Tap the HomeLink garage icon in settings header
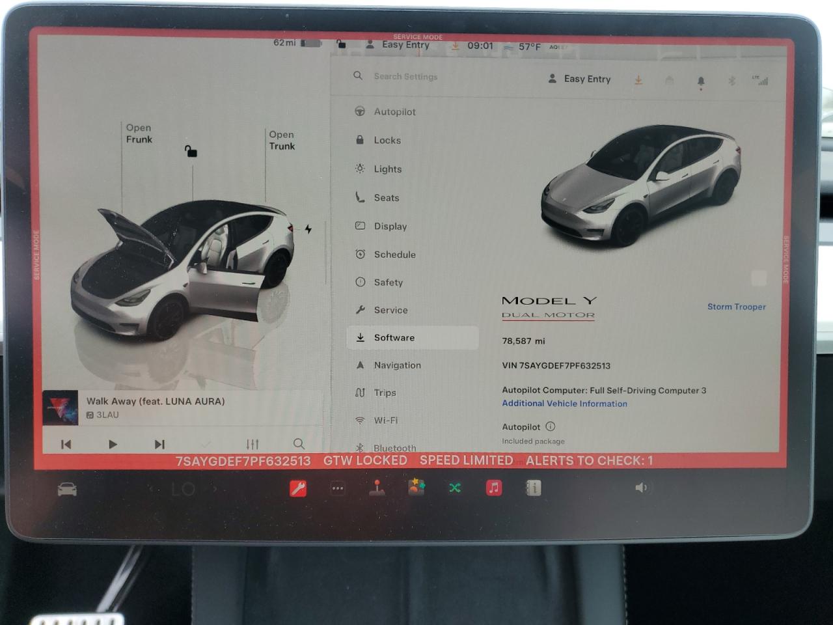Screen dimensions: 833x625 [x=669, y=80]
